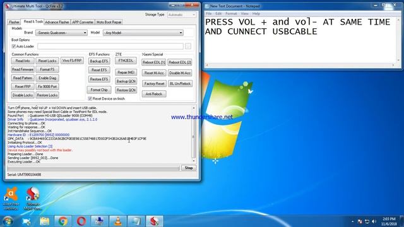The width and height of the screenshot is (404, 227).
Task: Switch to the Flasher tab
Action: click(15, 22)
